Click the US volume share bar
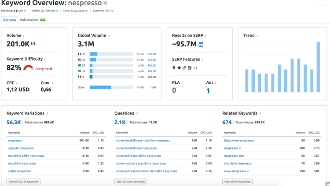This screenshot has width=330, height=186. point(111,60)
